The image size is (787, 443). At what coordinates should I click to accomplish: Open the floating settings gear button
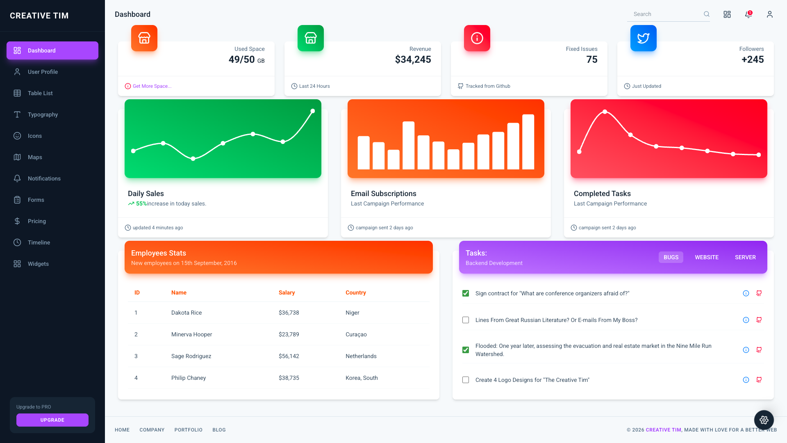coord(764,420)
